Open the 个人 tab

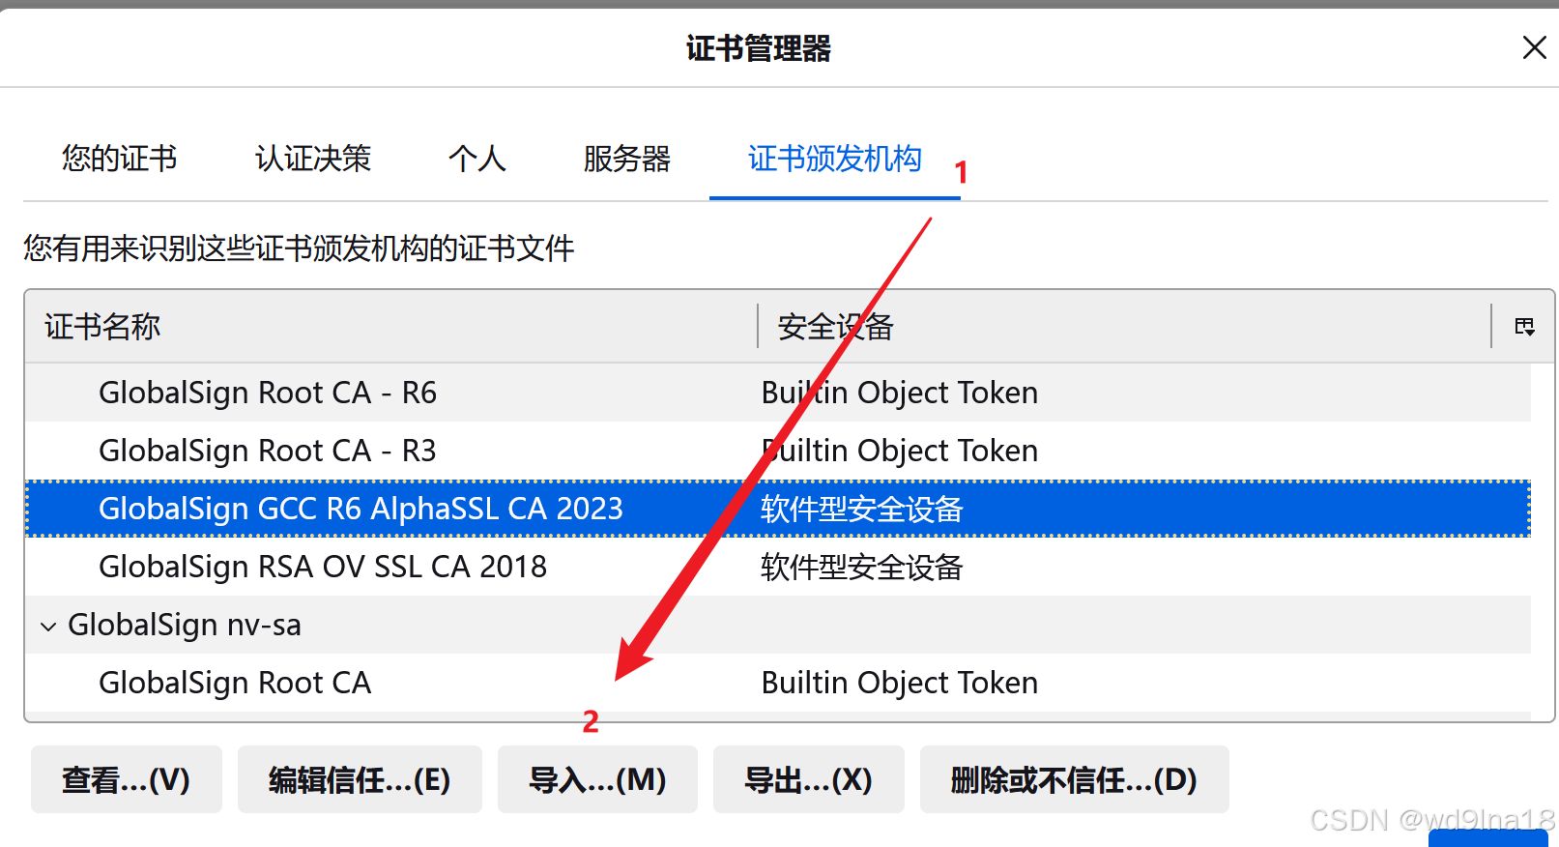477,159
